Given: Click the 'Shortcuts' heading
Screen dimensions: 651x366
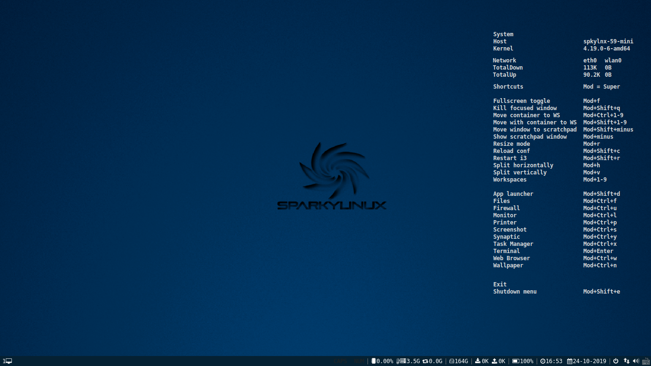Looking at the screenshot, I should pyautogui.click(x=508, y=87).
